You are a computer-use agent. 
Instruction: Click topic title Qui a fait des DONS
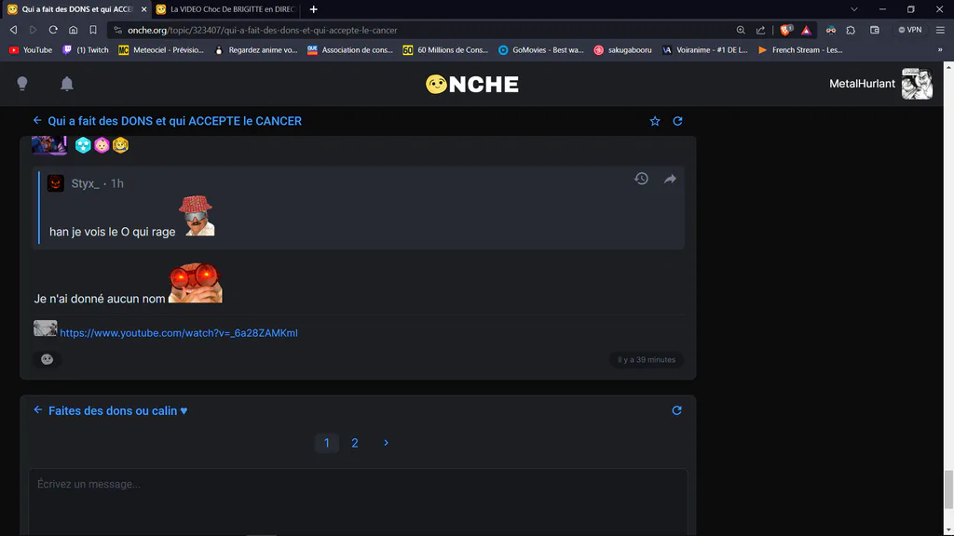174,121
